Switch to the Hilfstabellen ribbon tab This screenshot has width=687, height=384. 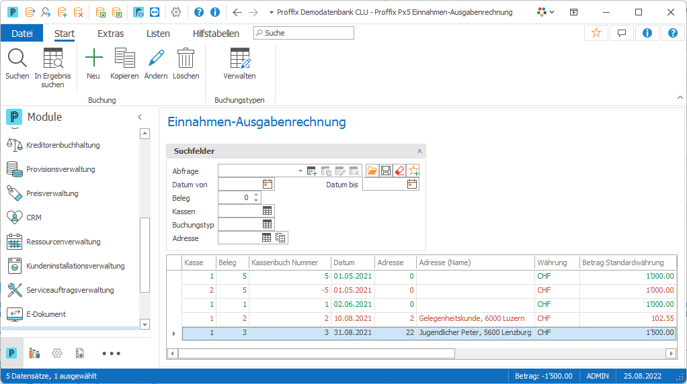(x=216, y=34)
